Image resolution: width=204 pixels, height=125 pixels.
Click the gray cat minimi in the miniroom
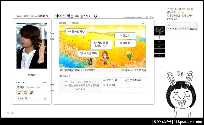[x=90, y=61]
